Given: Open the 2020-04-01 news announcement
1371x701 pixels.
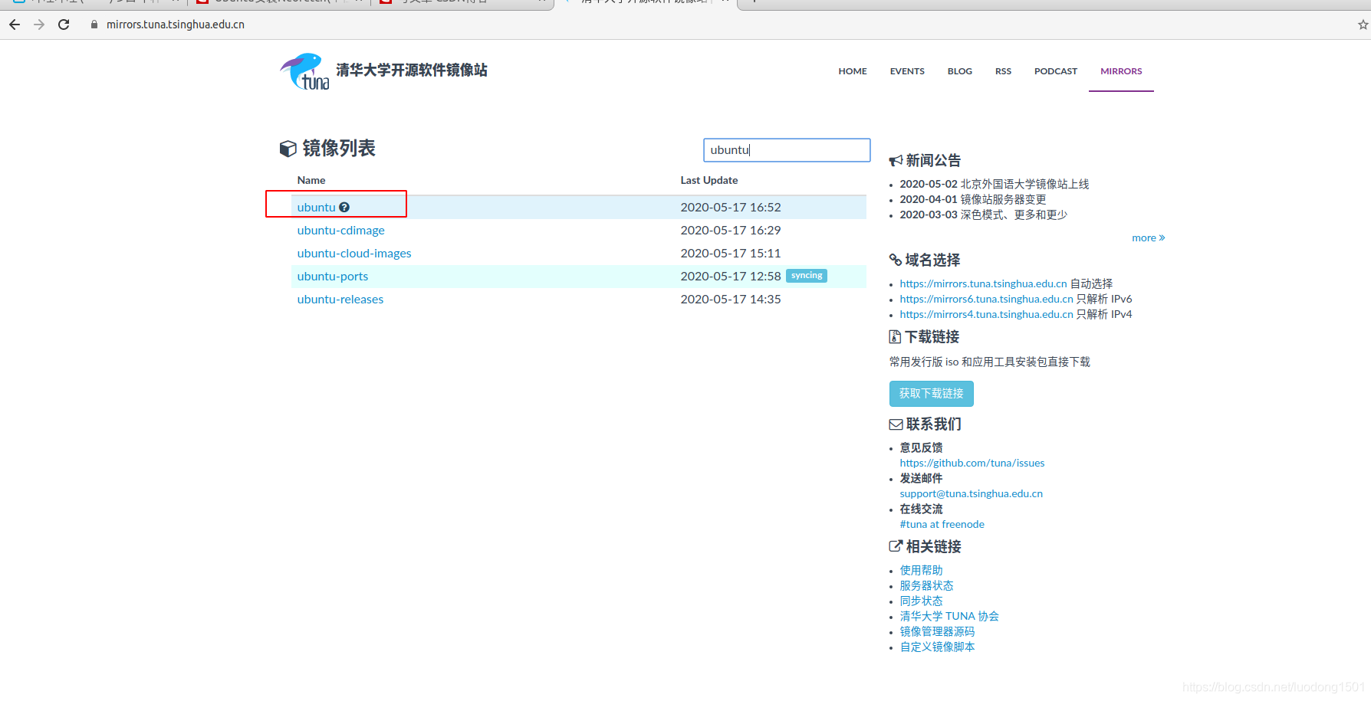Looking at the screenshot, I should [x=972, y=199].
